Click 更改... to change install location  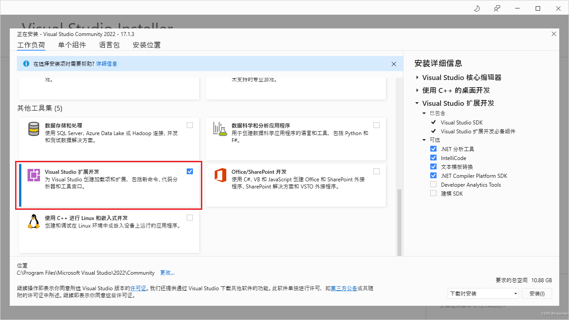click(167, 273)
